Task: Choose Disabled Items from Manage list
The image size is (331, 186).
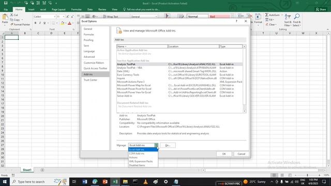Action: 143,165
